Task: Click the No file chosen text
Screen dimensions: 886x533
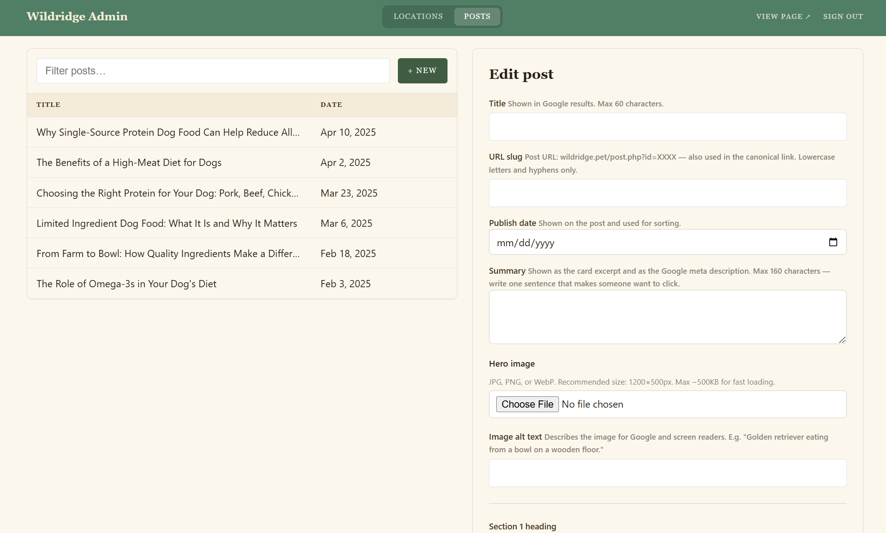Action: [x=592, y=404]
